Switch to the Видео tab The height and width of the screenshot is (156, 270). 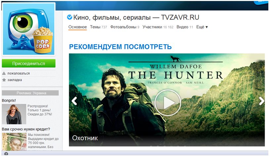pos(185,27)
